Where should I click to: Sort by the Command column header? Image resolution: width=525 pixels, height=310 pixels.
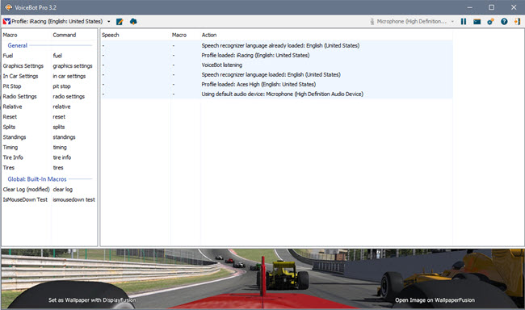click(x=65, y=35)
